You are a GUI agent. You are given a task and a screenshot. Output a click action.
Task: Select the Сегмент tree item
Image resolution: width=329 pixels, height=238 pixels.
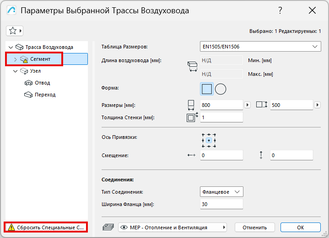pyautogui.click(x=47, y=59)
